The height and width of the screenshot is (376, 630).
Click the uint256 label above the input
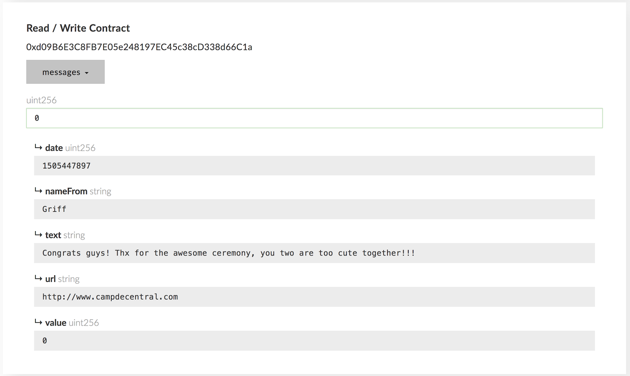pyautogui.click(x=41, y=100)
